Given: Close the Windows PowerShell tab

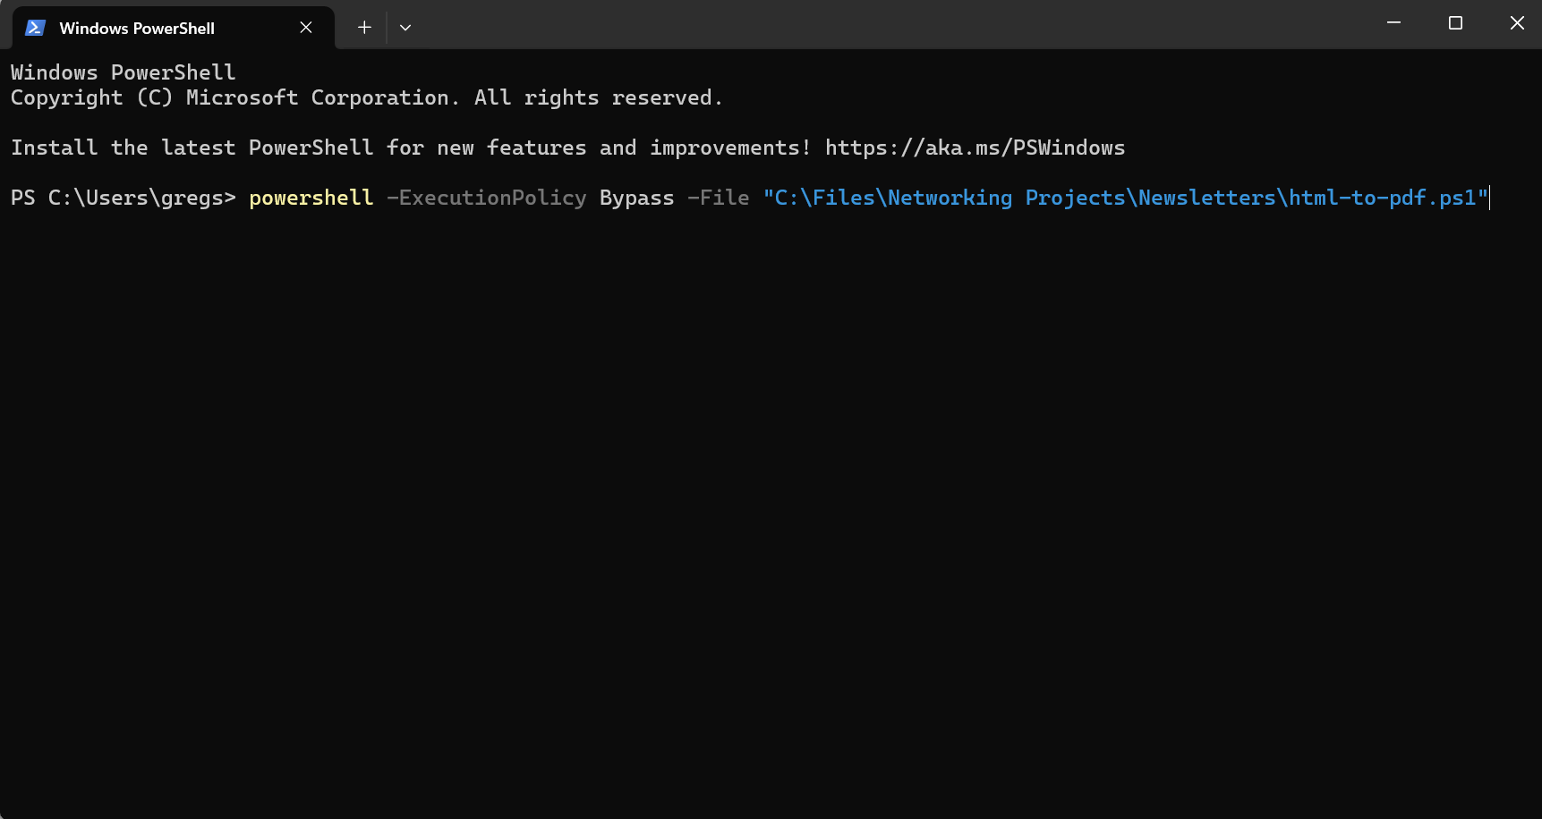Looking at the screenshot, I should (x=306, y=28).
